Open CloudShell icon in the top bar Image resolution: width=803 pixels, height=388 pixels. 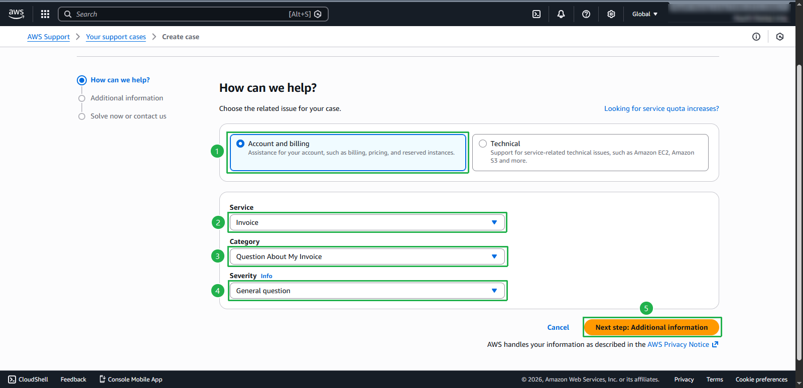[x=537, y=14]
